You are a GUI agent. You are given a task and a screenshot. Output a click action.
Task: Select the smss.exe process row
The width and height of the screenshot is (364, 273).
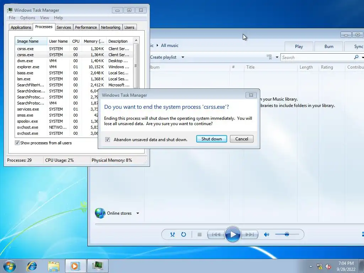(x=57, y=115)
